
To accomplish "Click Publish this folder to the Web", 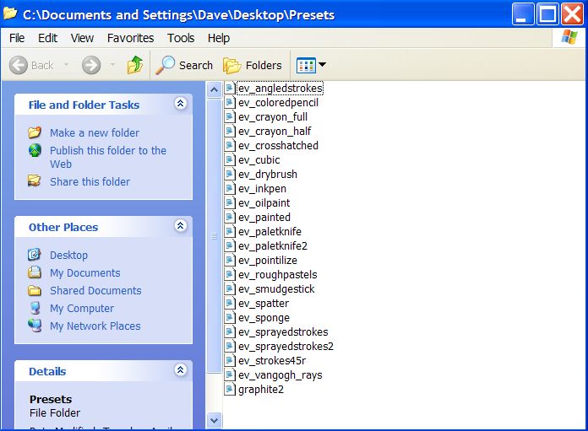I will [108, 157].
